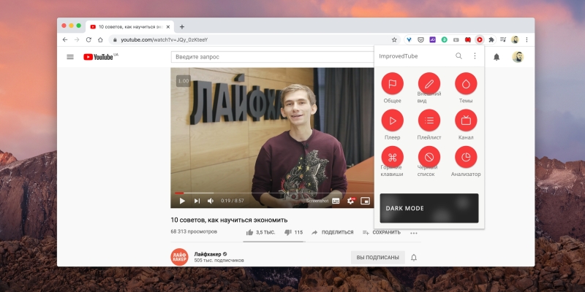This screenshot has height=292, width=585.
Task: Open the Горячие клавиши shortcuts section
Action: tap(392, 157)
